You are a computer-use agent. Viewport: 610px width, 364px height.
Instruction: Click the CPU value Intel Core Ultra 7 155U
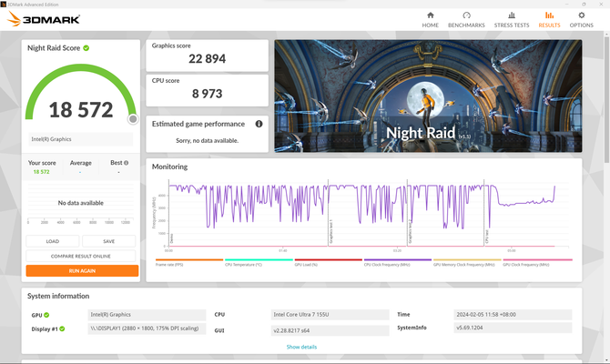pos(330,315)
